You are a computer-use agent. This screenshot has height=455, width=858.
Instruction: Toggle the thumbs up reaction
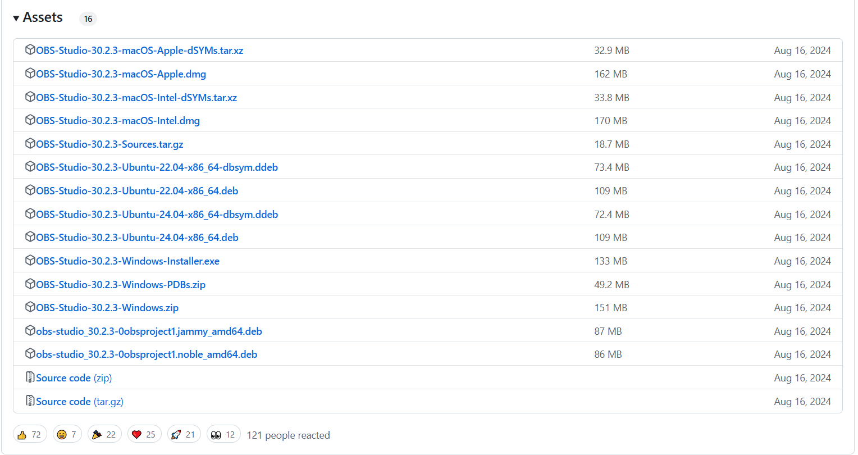[x=30, y=435]
